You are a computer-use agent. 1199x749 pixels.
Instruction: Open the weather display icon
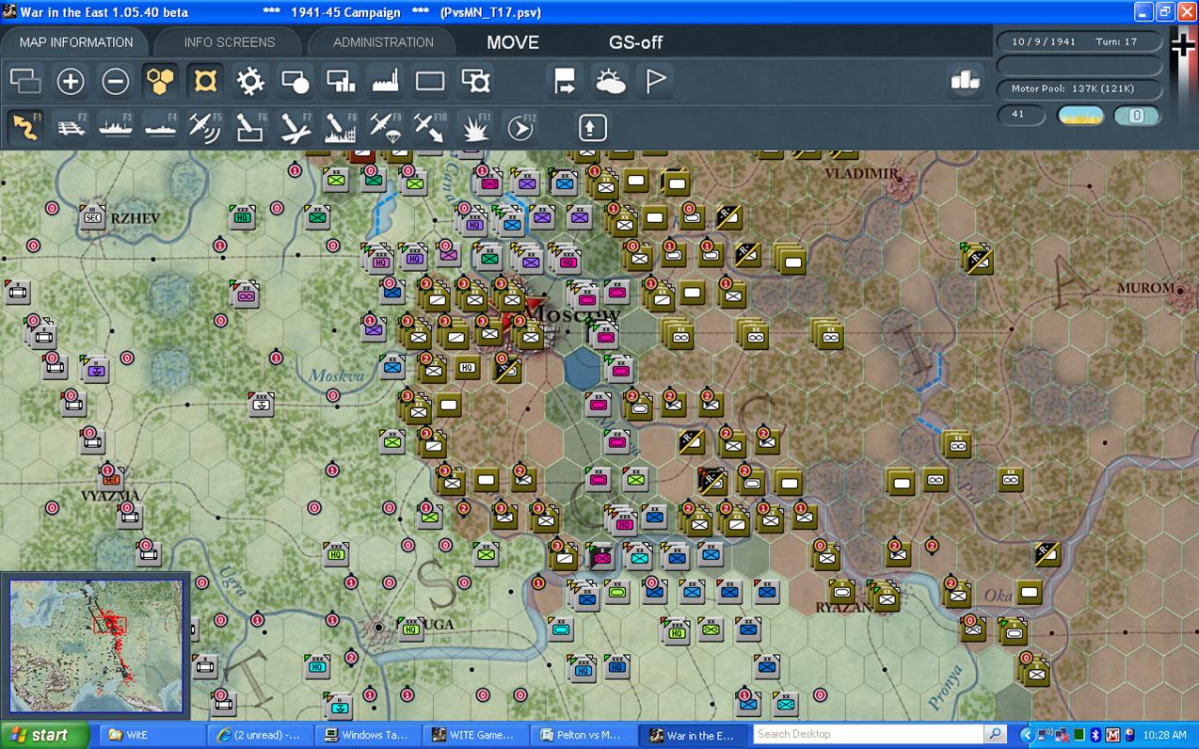610,82
